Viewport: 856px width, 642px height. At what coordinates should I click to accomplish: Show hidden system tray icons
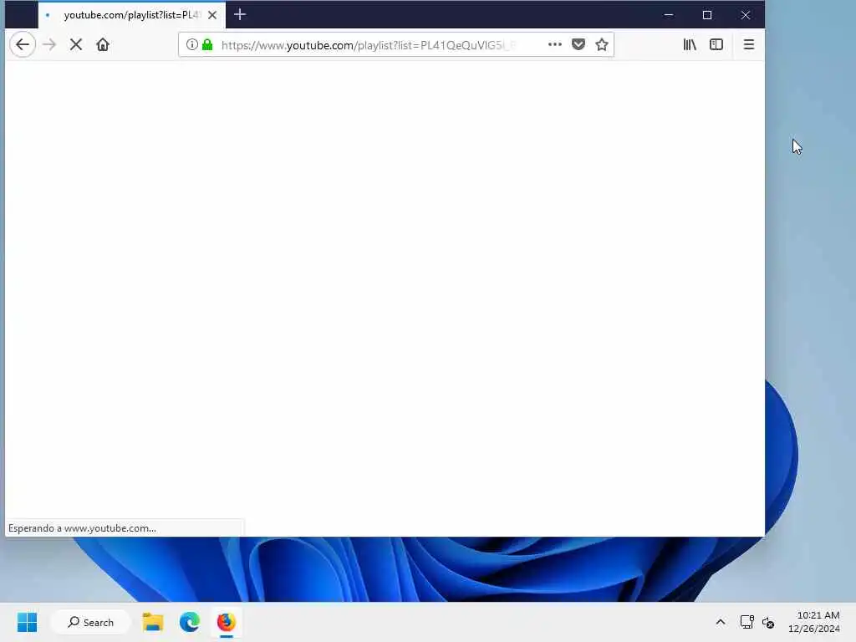point(721,622)
